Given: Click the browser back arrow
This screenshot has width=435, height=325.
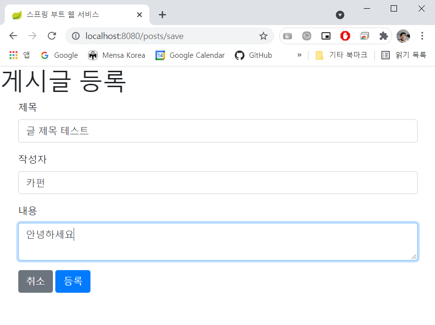Looking at the screenshot, I should click(13, 36).
